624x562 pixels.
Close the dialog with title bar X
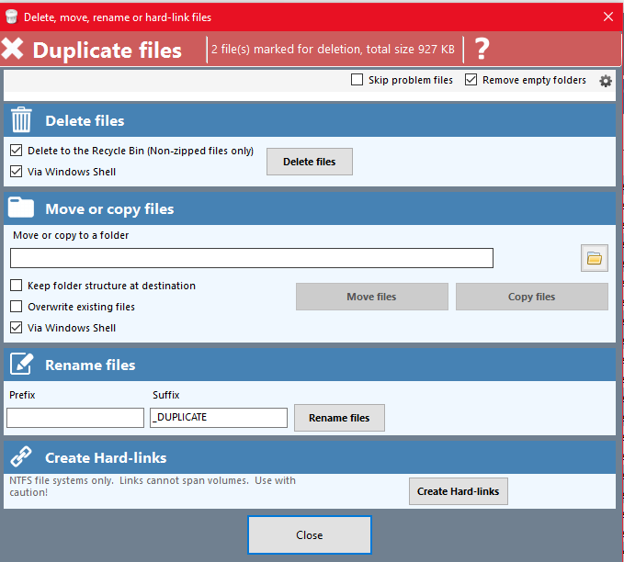(607, 17)
